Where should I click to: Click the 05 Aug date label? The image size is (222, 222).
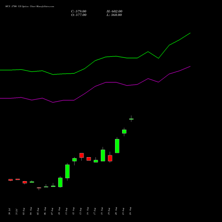click(38, 211)
